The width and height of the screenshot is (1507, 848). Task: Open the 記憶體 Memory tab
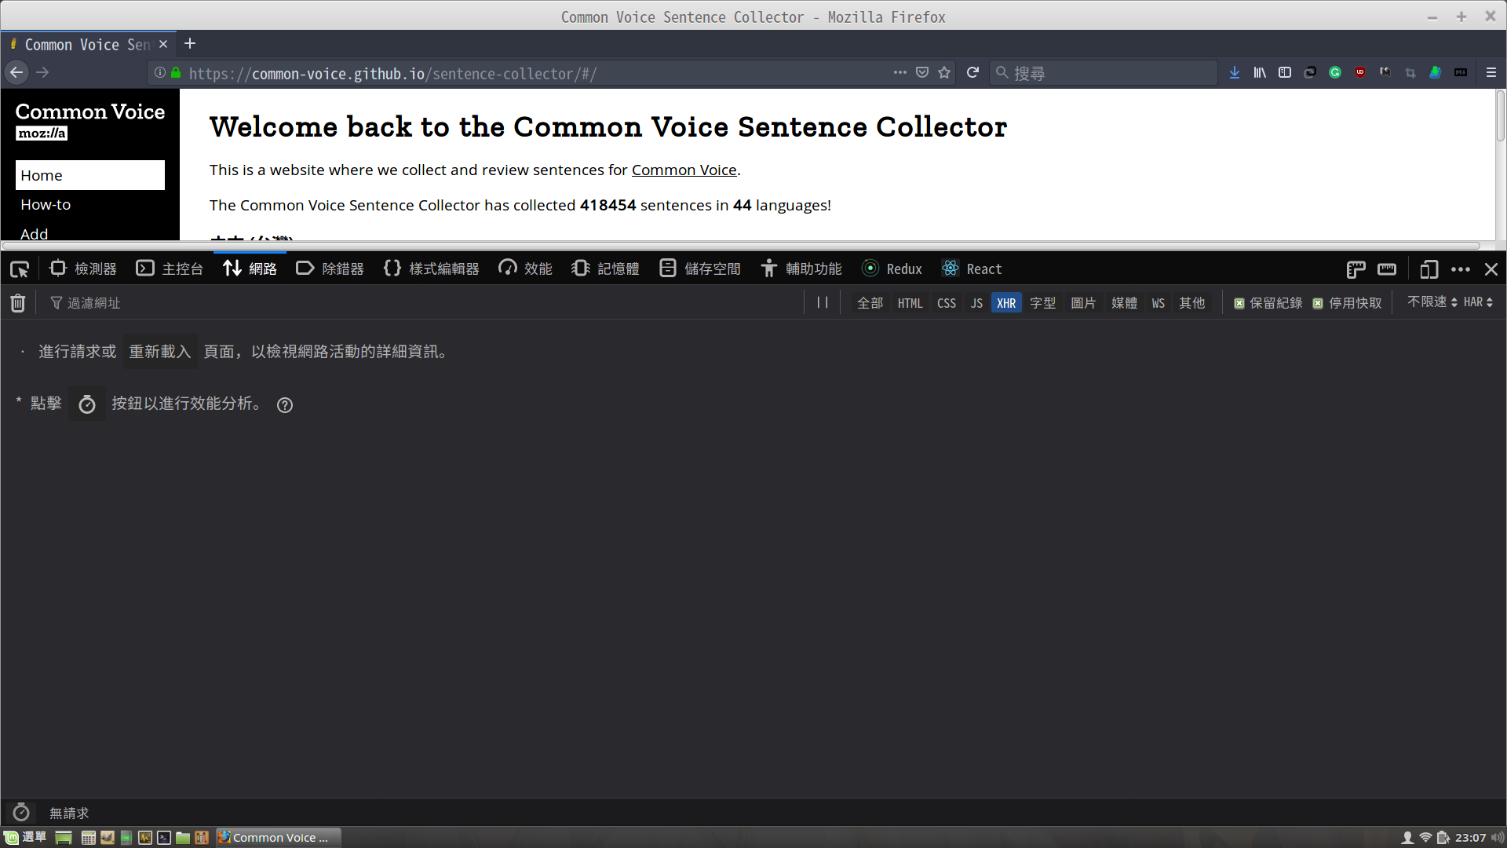pos(605,269)
